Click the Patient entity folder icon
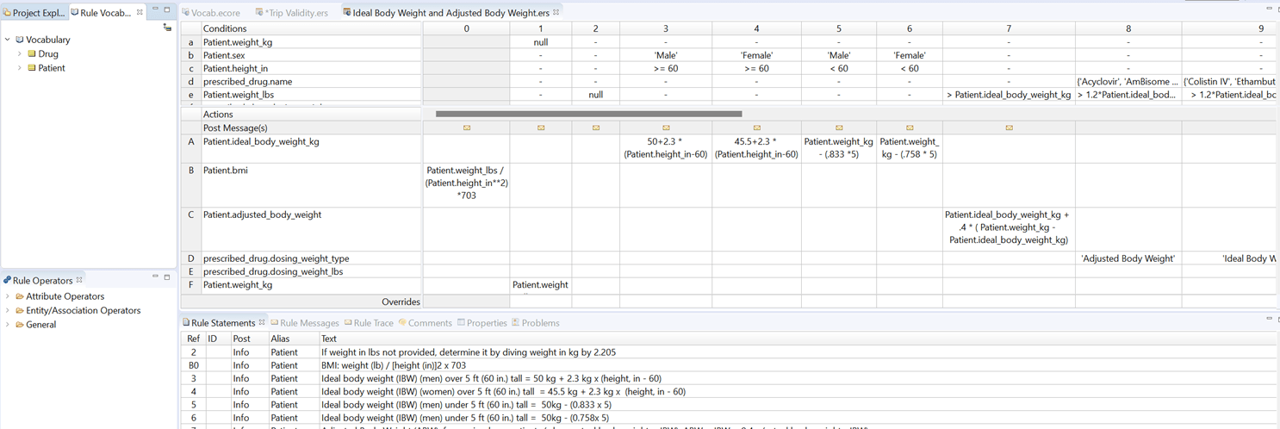The width and height of the screenshot is (1280, 429). coord(32,68)
